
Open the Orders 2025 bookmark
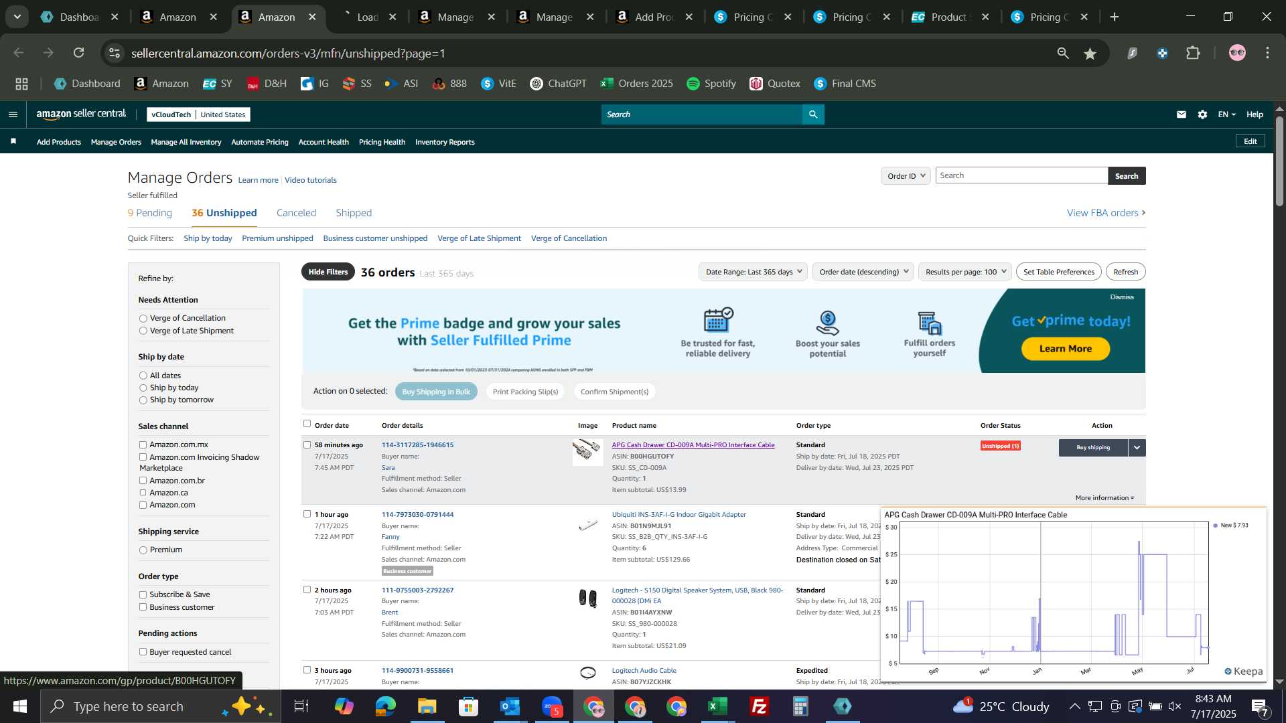click(637, 84)
